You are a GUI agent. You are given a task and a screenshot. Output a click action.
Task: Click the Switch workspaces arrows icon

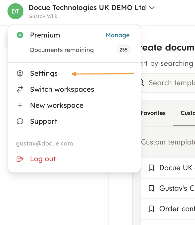(x=20, y=89)
